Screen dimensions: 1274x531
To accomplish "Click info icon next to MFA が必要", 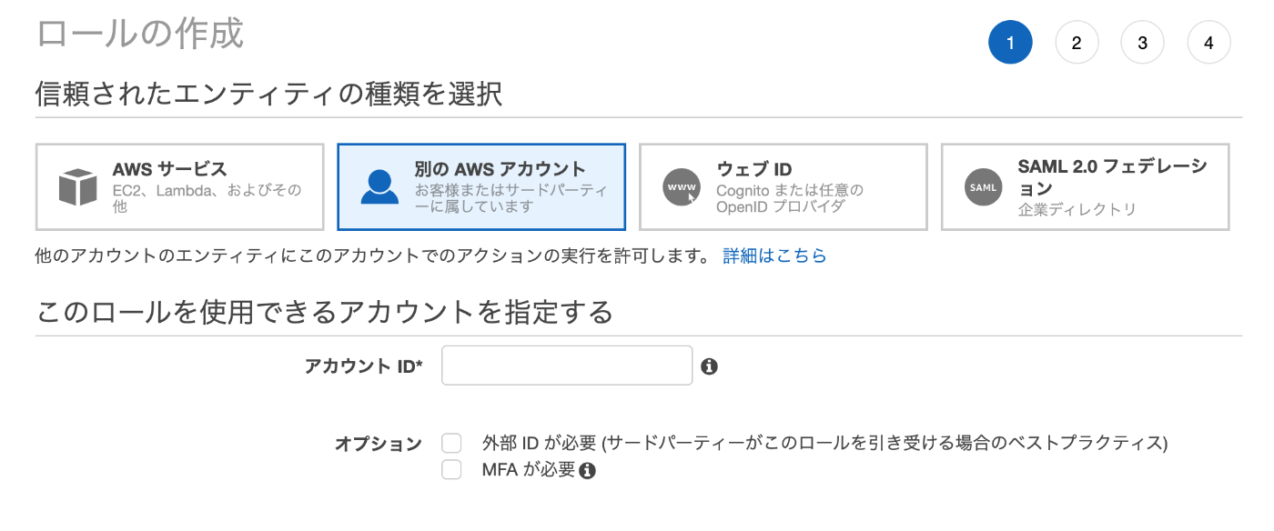I will tap(587, 471).
